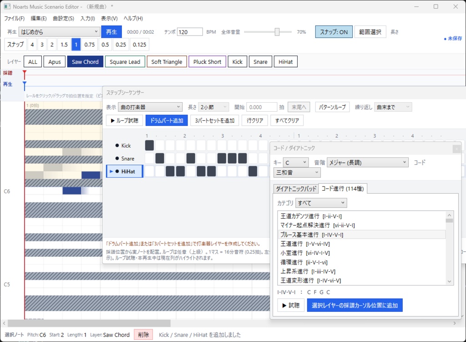Select the Soft Triangle layer
The image size is (466, 342).
tap(167, 62)
